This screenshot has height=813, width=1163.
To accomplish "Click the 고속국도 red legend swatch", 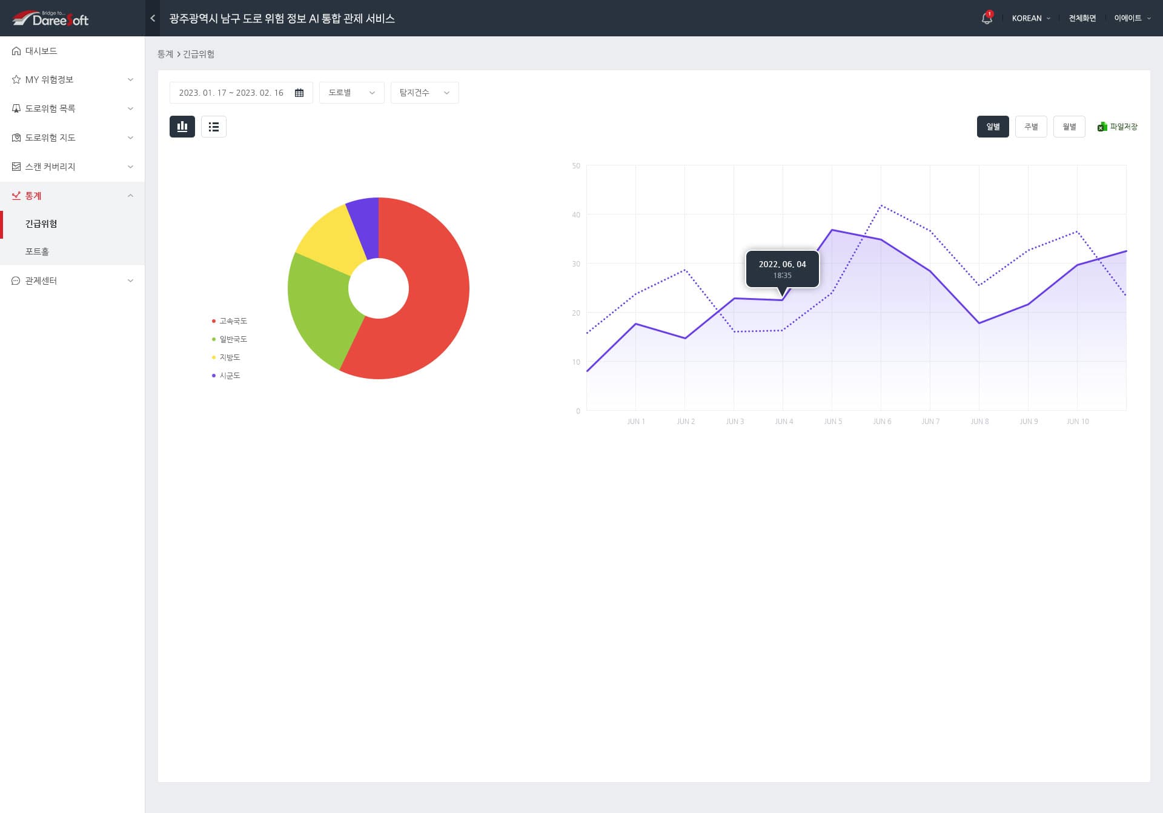I will click(214, 321).
